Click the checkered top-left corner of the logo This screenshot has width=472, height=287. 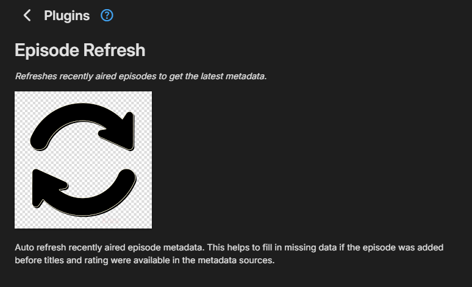pos(22,99)
